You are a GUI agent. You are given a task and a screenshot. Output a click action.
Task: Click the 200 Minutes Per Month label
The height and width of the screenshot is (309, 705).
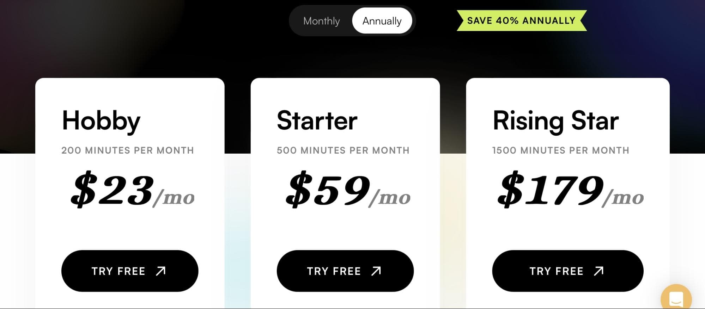(x=128, y=150)
